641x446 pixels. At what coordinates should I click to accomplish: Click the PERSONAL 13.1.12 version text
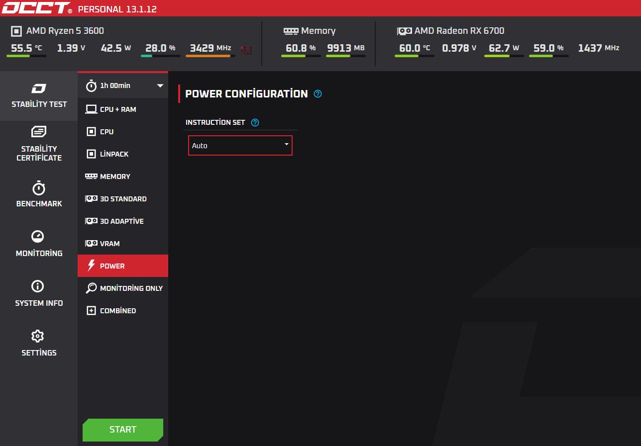pos(117,9)
